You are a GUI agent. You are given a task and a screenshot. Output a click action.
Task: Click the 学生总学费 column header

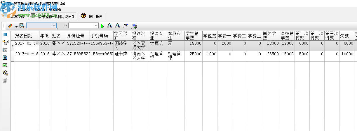click(x=193, y=36)
